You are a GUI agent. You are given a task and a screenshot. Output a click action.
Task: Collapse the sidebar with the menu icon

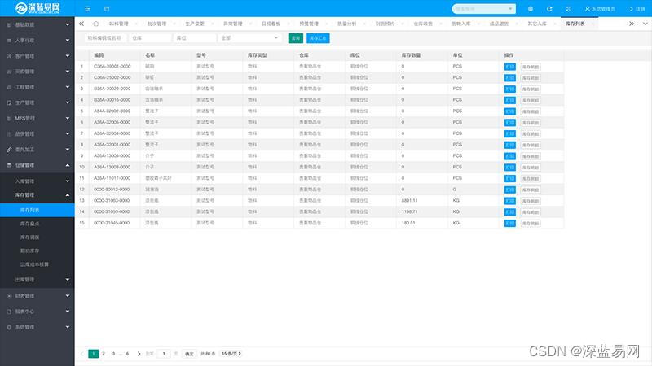[x=87, y=9]
